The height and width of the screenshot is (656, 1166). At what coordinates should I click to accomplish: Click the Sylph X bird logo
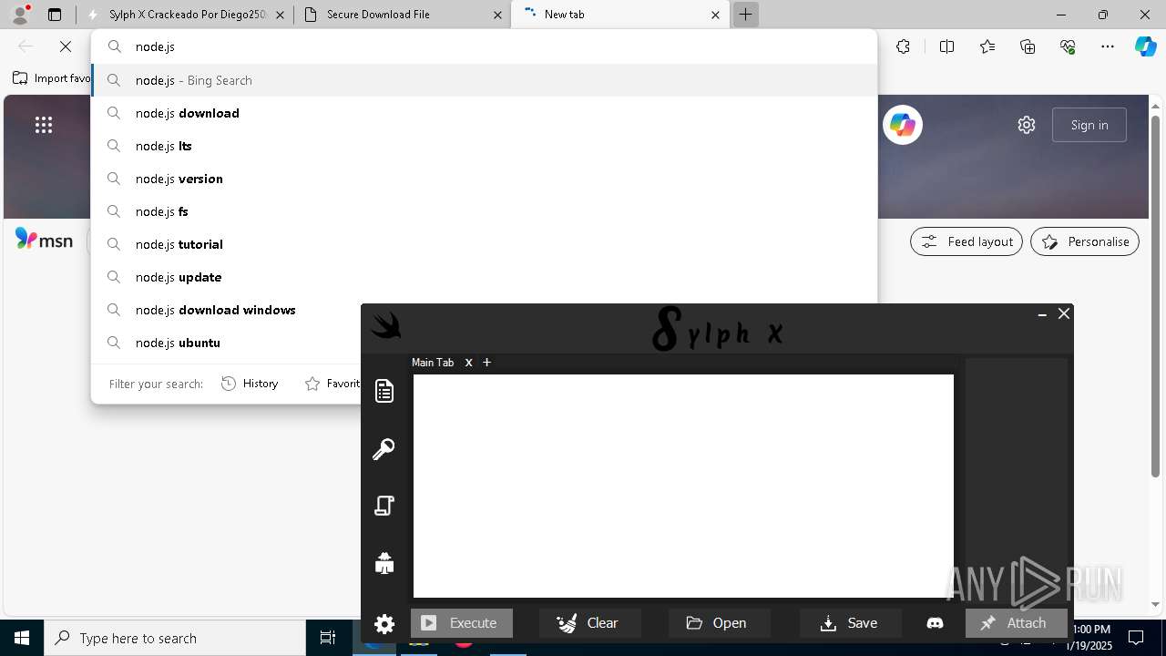pyautogui.click(x=386, y=325)
